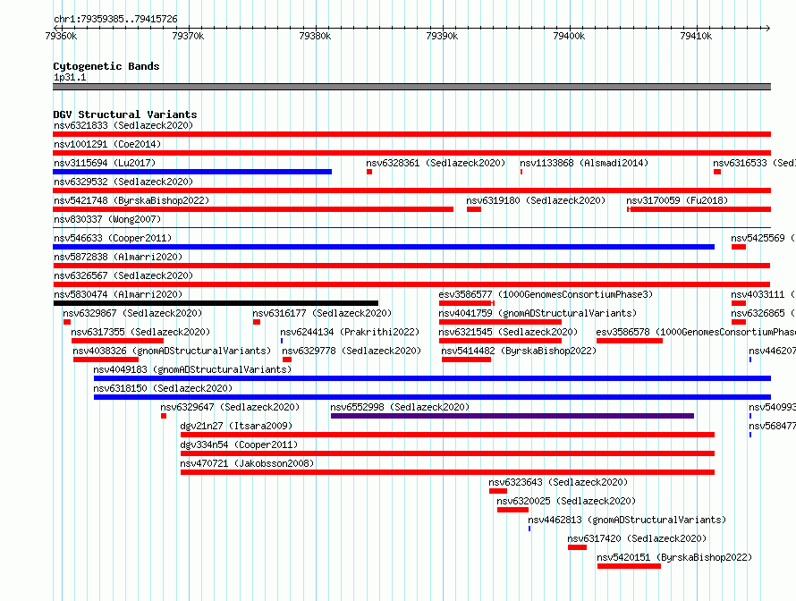
Task: Select the nsv1001291 (Coe2014) variant label
Action: (107, 144)
